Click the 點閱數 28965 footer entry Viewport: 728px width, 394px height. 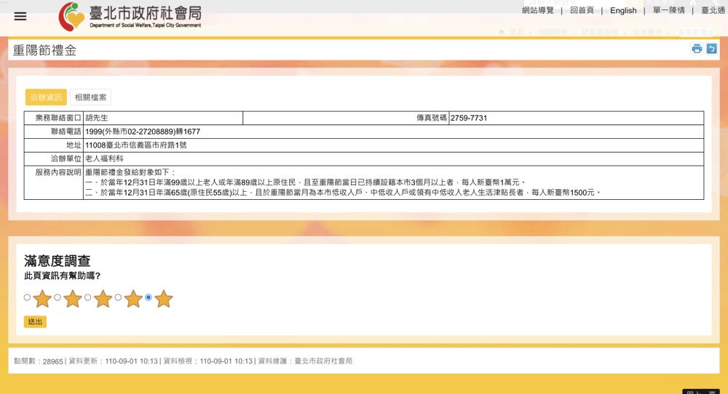click(x=39, y=361)
